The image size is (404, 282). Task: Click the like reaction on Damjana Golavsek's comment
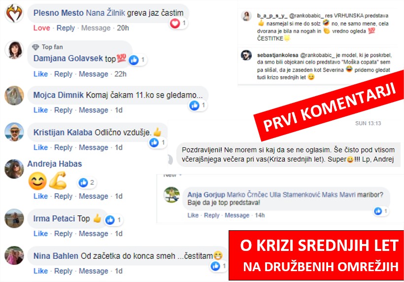134,60
